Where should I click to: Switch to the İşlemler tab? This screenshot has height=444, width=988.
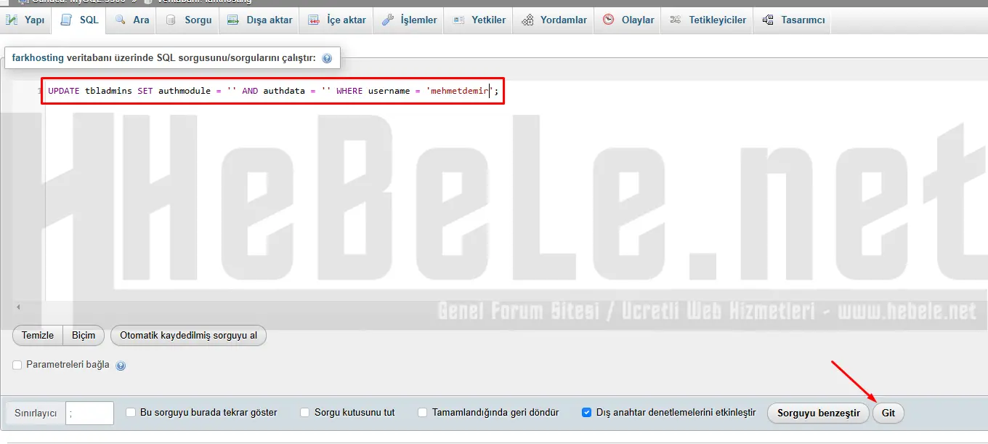pos(409,20)
